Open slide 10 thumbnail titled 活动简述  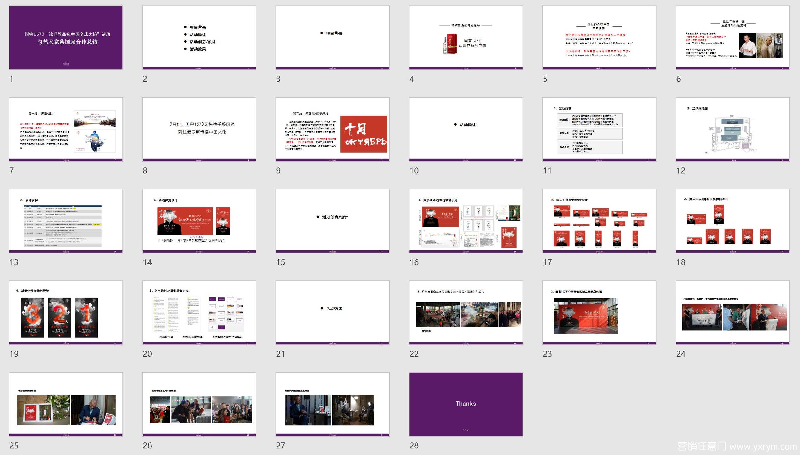[x=466, y=129]
